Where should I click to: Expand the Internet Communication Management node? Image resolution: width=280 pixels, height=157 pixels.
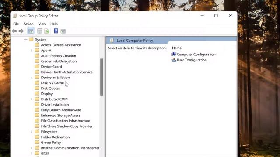[31, 148]
